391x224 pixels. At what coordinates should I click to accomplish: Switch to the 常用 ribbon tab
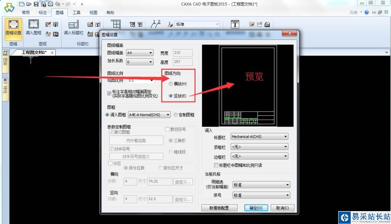(25, 13)
